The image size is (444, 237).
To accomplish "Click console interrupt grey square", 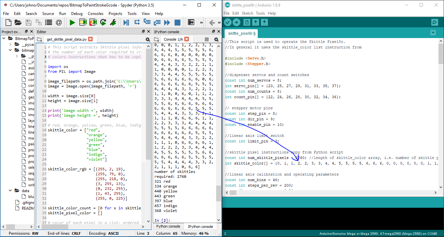I will tap(207, 39).
